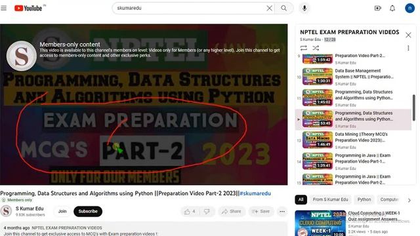Show more filter chips with the right arrow
This screenshot has width=420, height=236.
409,200
